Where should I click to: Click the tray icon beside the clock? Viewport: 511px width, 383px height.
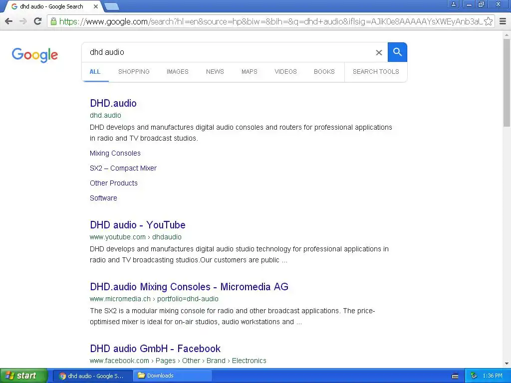474,376
